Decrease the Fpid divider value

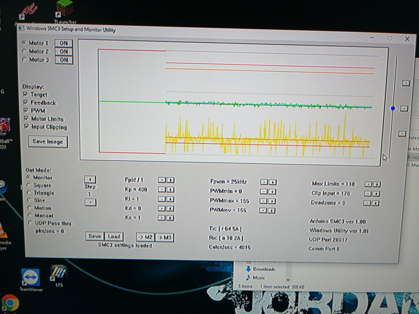coord(162,180)
